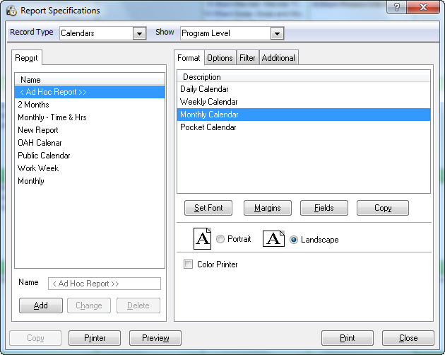Click the Set Font button
Image resolution: width=445 pixels, height=355 pixels.
[x=208, y=208]
